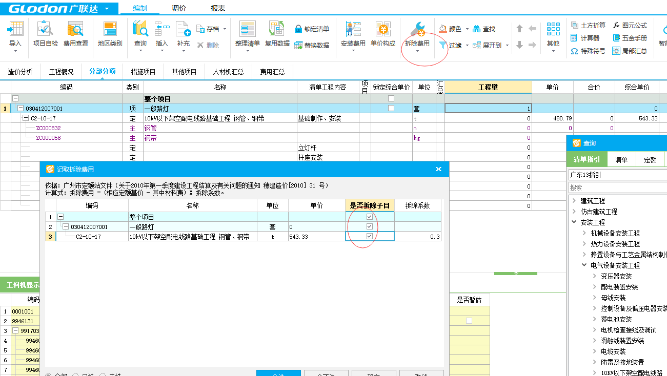Open the 人材机汇总 tab
667x376 pixels.
(x=229, y=72)
